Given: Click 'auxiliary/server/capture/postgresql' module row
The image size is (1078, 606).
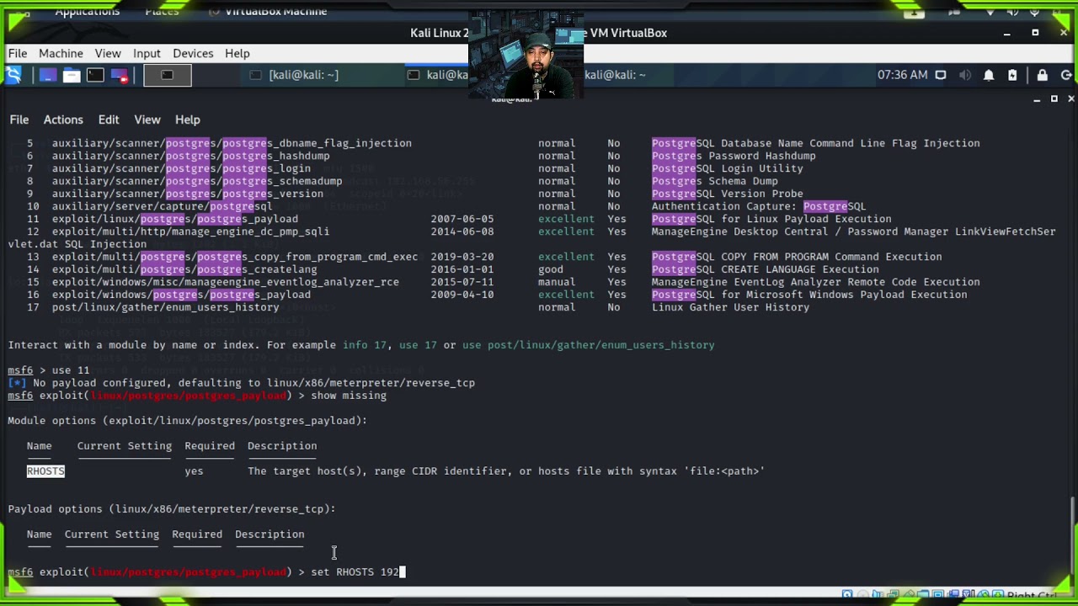Looking at the screenshot, I should 163,206.
